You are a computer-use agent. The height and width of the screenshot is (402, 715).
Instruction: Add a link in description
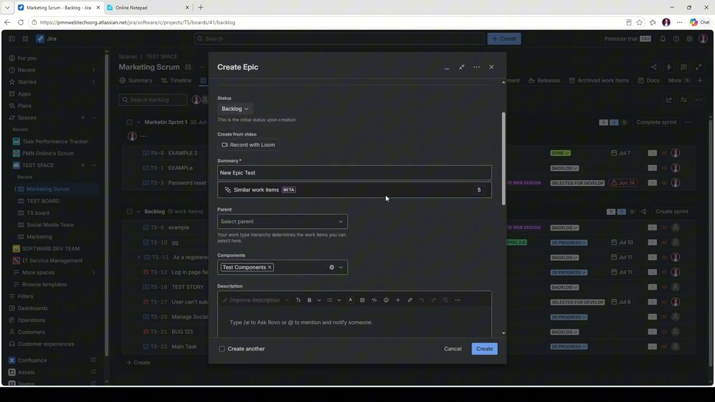[410, 300]
